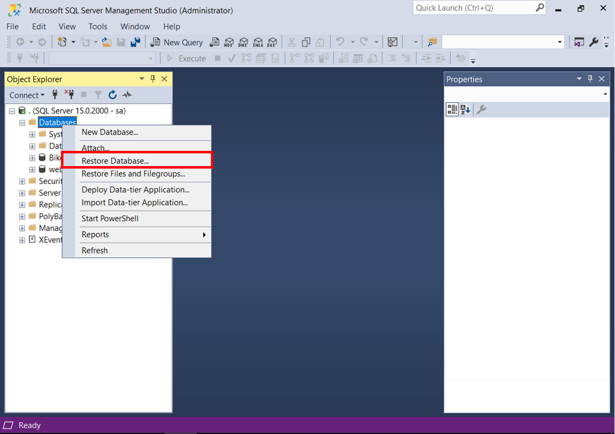Image resolution: width=615 pixels, height=434 pixels.
Task: Click the Activity Monitor icon
Action: (392, 42)
